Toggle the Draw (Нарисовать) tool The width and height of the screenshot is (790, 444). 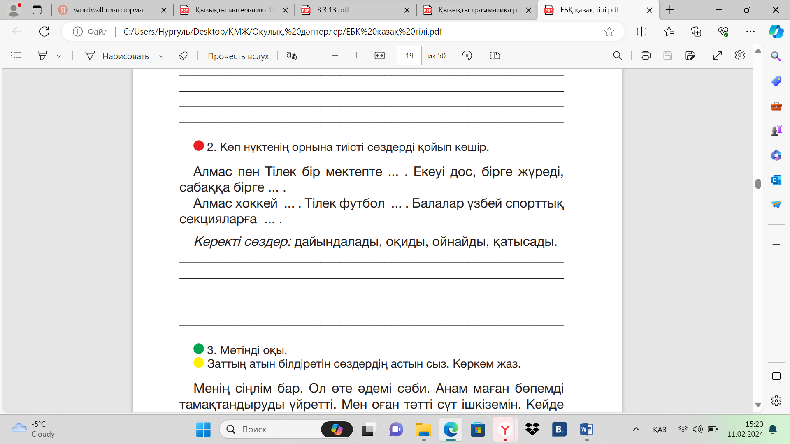[117, 56]
